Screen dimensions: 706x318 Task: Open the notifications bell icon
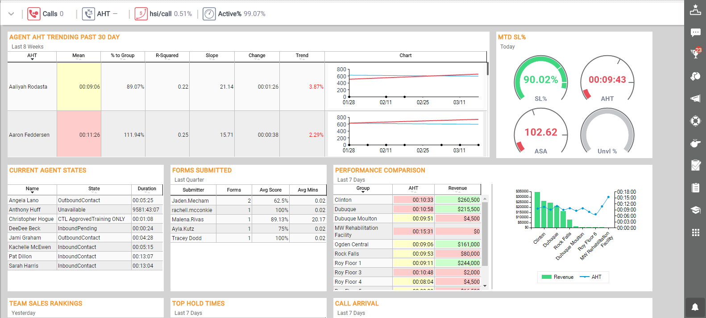coord(695,307)
